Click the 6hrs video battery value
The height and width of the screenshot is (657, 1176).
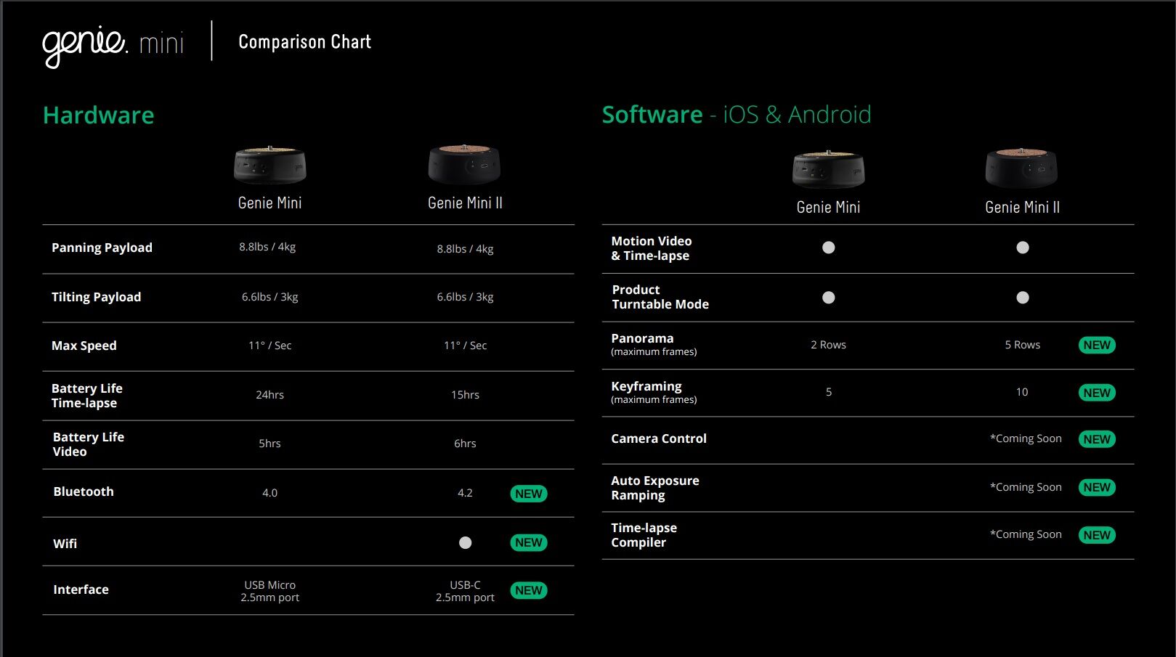pyautogui.click(x=465, y=444)
